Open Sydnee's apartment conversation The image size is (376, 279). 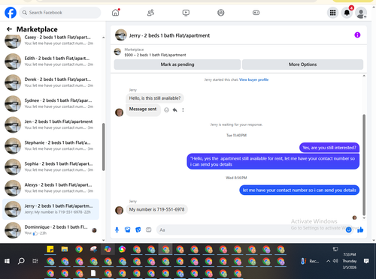(50, 103)
